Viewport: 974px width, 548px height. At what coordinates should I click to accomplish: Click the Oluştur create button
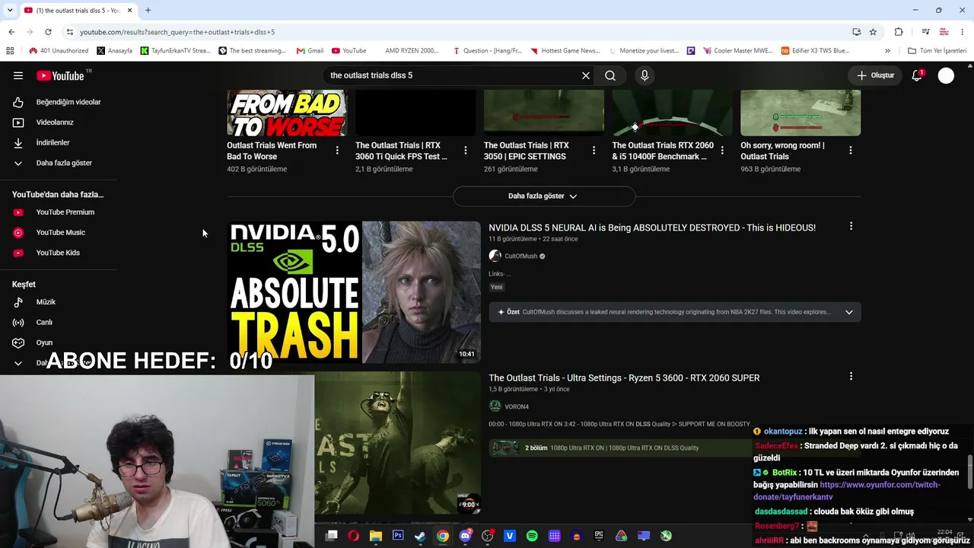click(875, 75)
